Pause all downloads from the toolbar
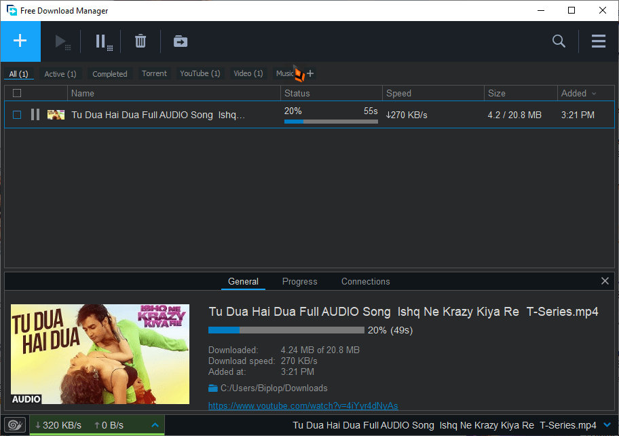Screen dimensions: 619x436 [x=104, y=41]
